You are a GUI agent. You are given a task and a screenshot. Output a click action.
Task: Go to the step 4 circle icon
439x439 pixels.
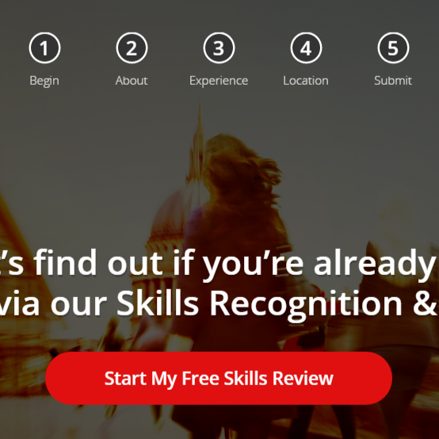click(x=306, y=48)
